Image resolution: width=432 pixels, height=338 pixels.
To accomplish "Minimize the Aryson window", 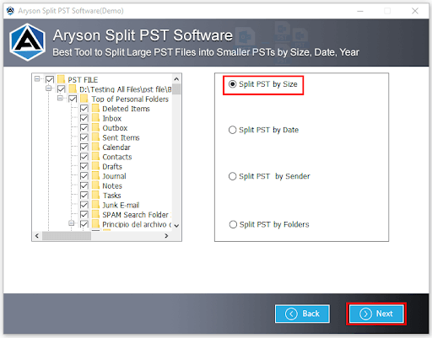I will tap(360, 11).
